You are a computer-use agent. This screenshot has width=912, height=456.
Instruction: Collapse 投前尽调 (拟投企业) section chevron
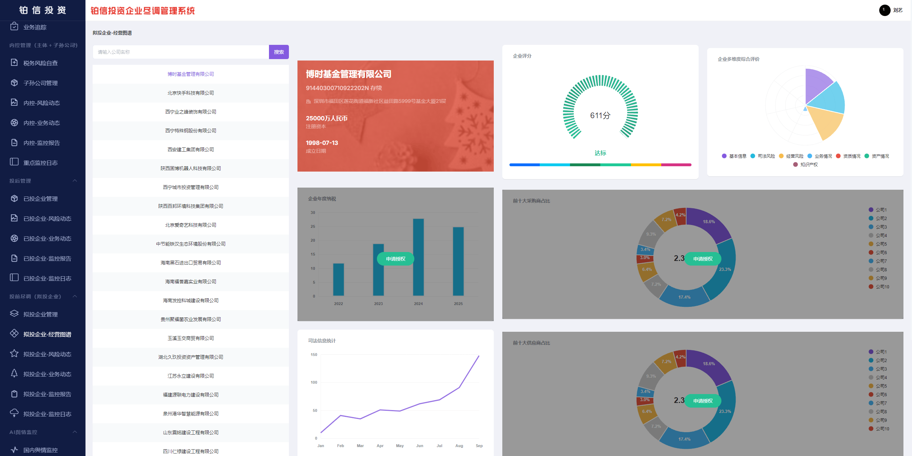75,297
